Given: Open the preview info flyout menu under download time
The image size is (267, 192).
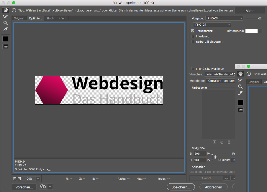Looking at the screenshot, I should [49, 170].
